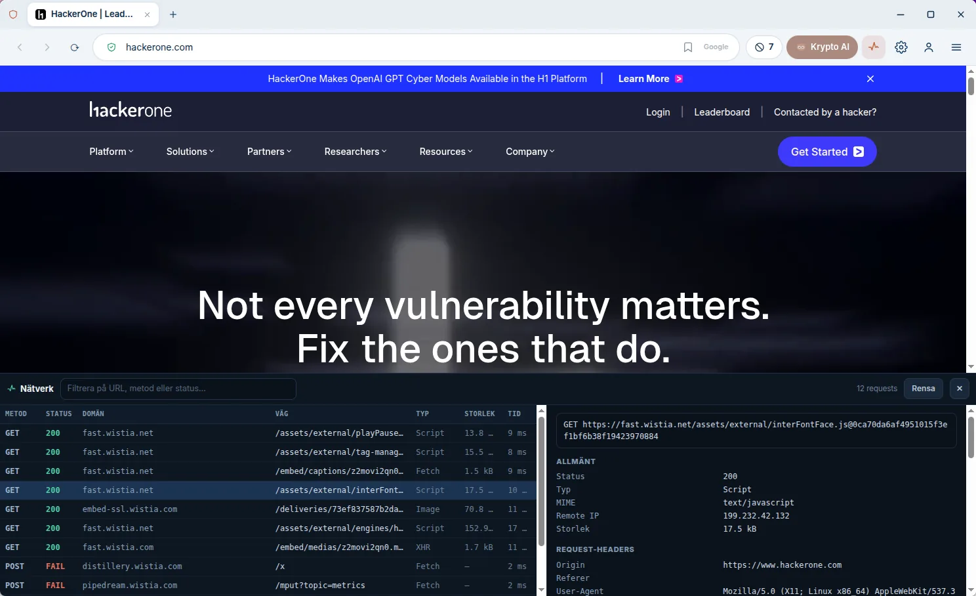Click the Remote IP value 199.232.42.132

click(756, 516)
